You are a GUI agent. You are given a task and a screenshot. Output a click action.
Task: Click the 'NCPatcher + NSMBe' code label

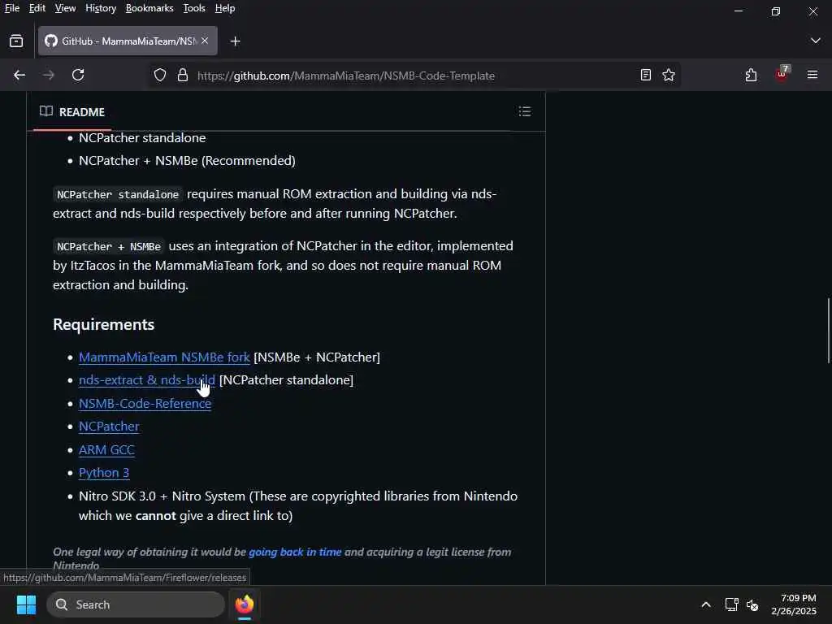[x=109, y=246]
